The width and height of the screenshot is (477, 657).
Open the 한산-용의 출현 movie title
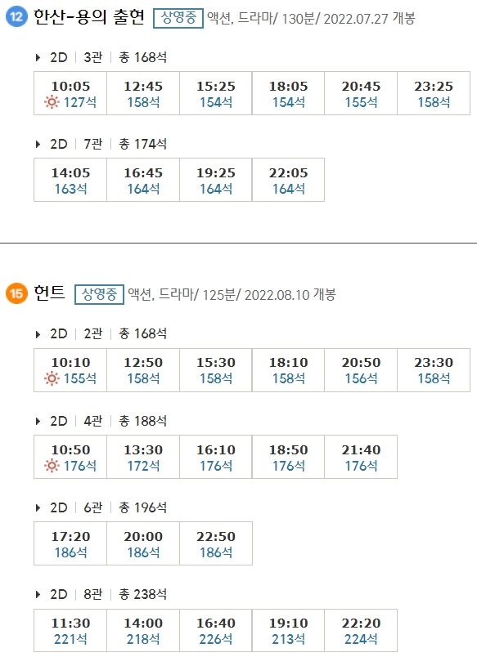click(90, 18)
